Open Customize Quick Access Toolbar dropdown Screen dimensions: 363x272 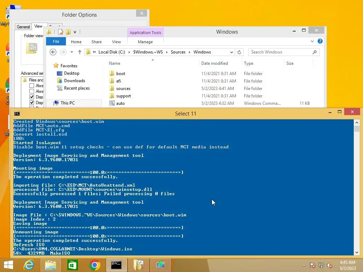[75, 32]
